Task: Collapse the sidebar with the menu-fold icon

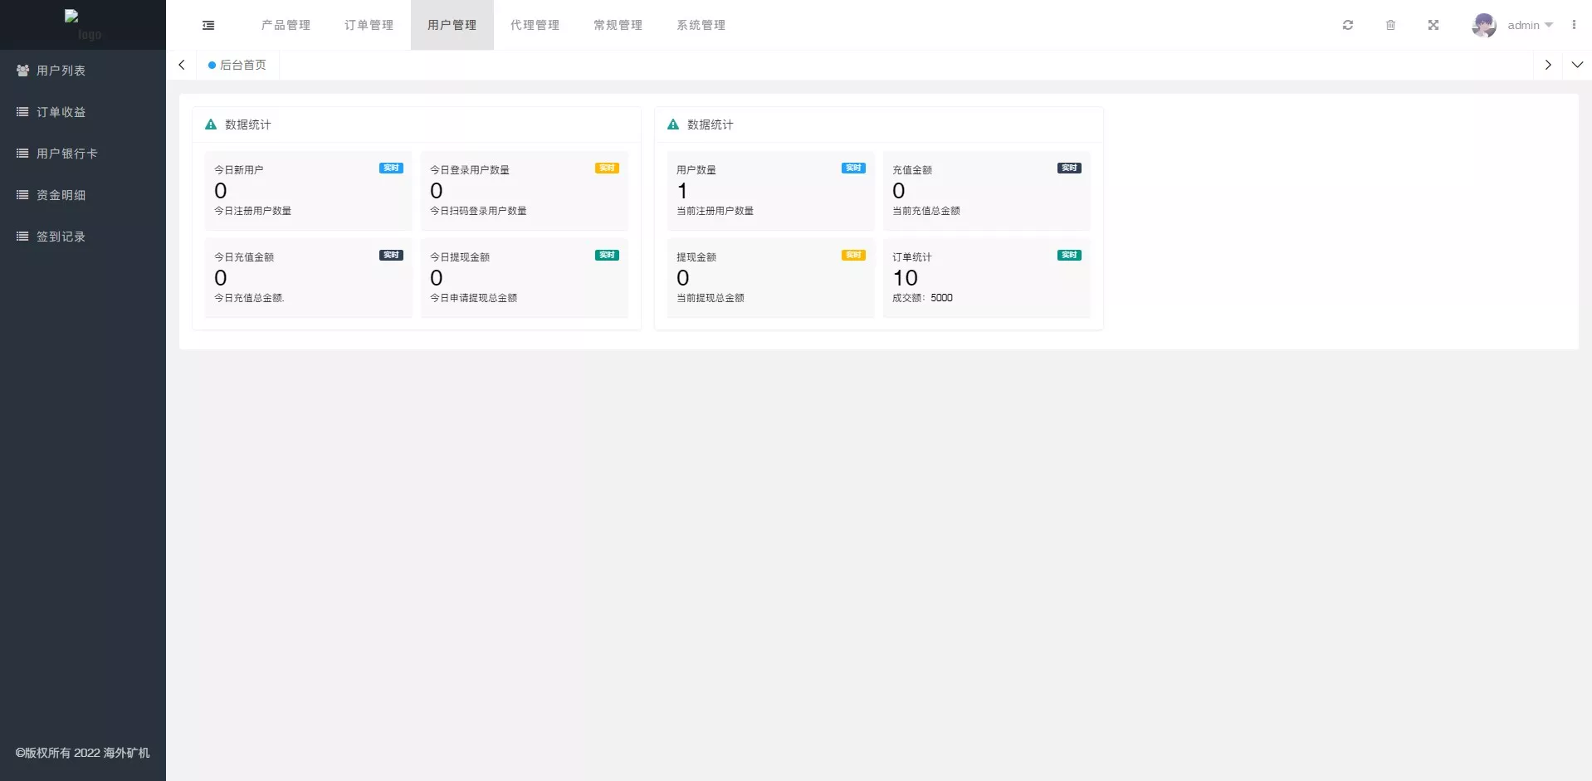Action: [x=208, y=26]
